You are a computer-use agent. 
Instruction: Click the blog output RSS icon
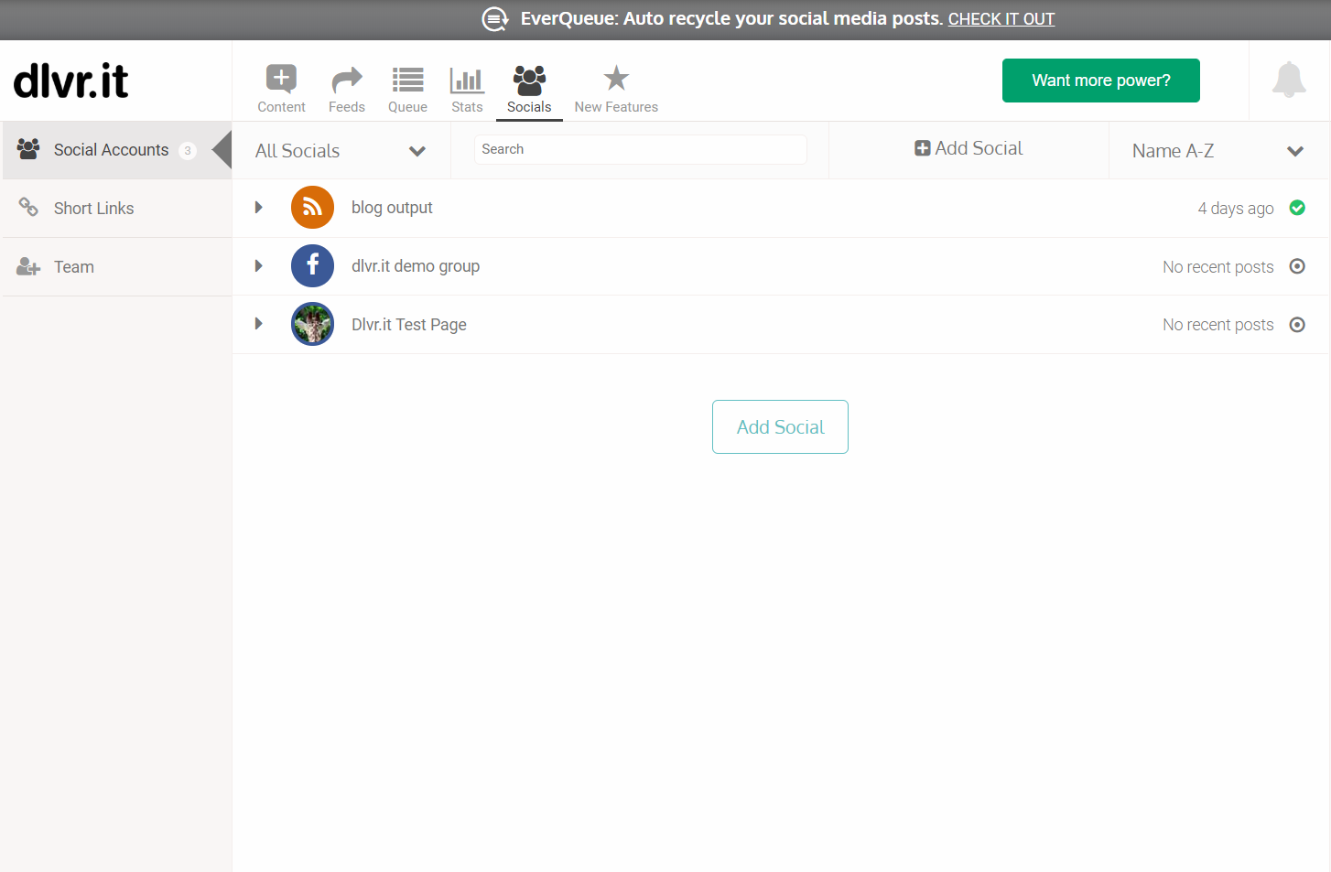pos(312,208)
